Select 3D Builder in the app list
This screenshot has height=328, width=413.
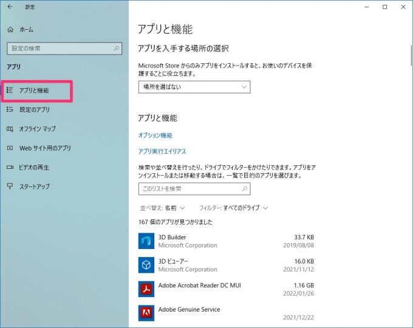[x=226, y=241]
